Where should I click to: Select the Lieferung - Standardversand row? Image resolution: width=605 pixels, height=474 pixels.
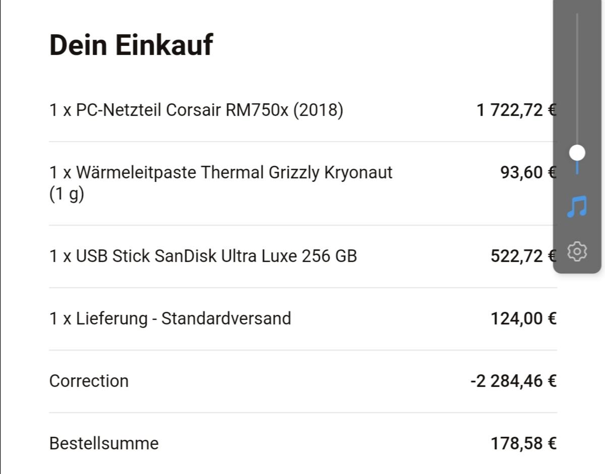click(170, 318)
